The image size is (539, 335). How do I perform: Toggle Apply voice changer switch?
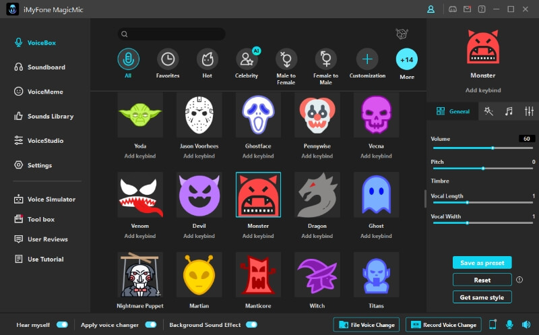(x=150, y=325)
